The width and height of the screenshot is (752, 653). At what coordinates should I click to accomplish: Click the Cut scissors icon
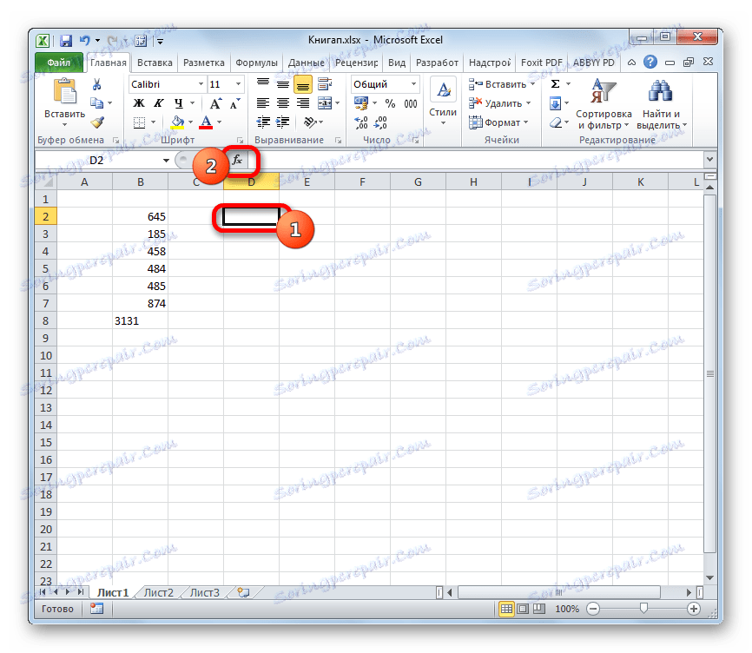(x=97, y=84)
